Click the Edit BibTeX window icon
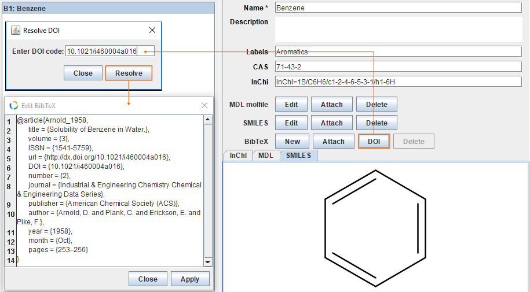Image resolution: width=530 pixels, height=292 pixels. click(x=14, y=106)
